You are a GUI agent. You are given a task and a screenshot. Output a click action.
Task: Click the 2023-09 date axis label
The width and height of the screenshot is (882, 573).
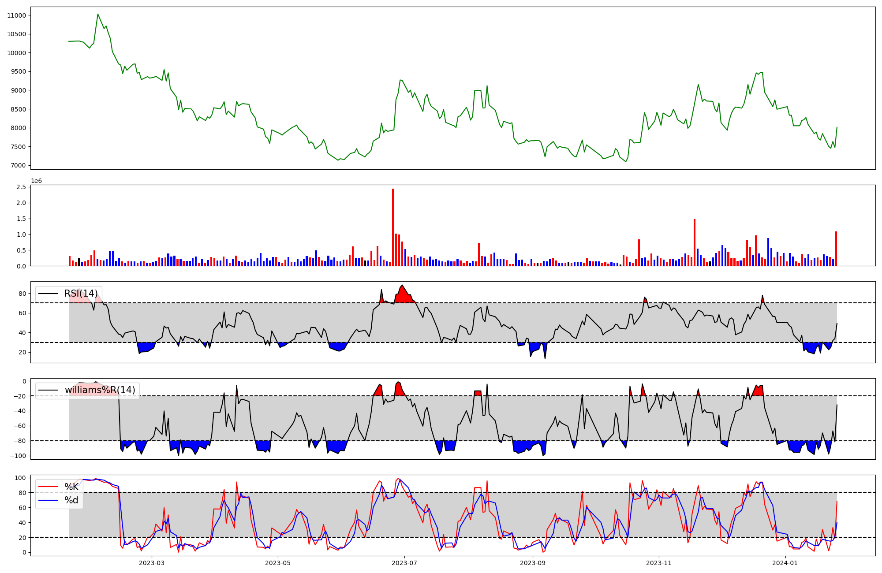533,563
